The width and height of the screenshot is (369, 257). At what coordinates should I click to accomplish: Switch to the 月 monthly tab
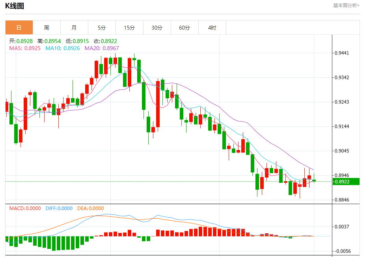pyautogui.click(x=74, y=28)
